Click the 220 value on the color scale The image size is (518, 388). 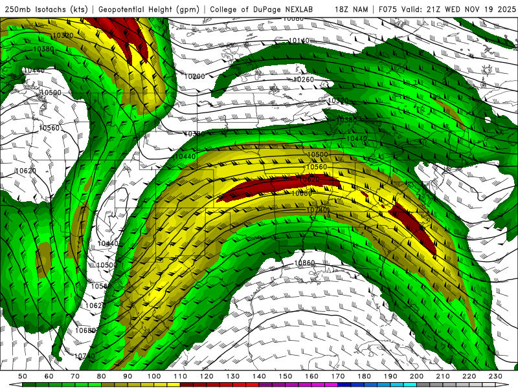tap(469, 376)
